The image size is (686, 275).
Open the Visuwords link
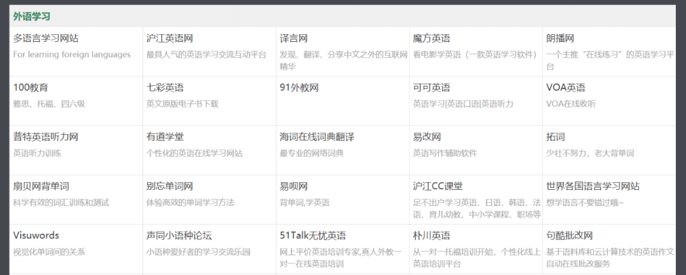click(36, 236)
